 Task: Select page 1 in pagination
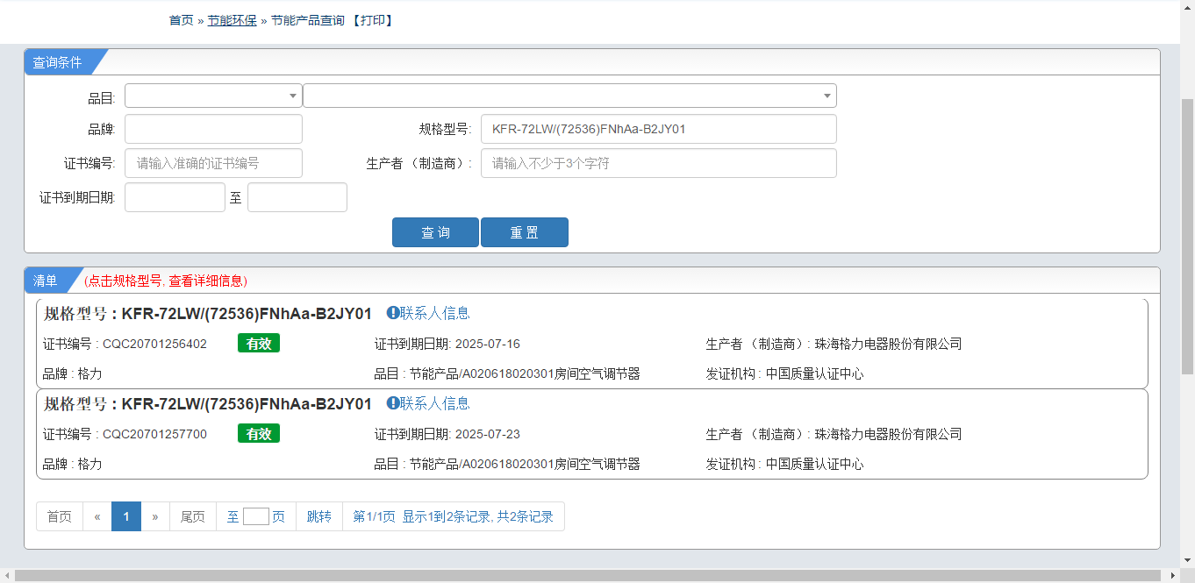[126, 516]
